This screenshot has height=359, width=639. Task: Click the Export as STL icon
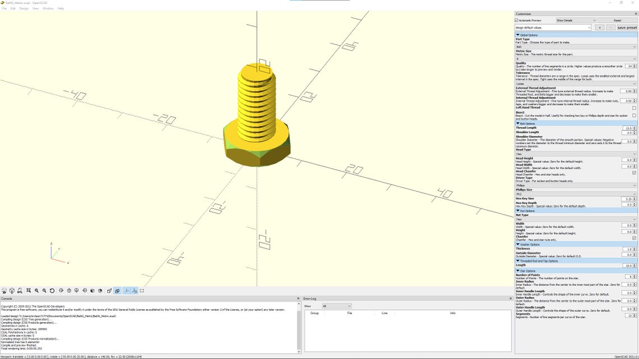coord(19,291)
